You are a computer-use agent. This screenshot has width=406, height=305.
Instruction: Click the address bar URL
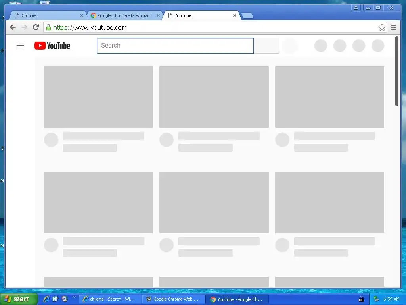point(90,27)
